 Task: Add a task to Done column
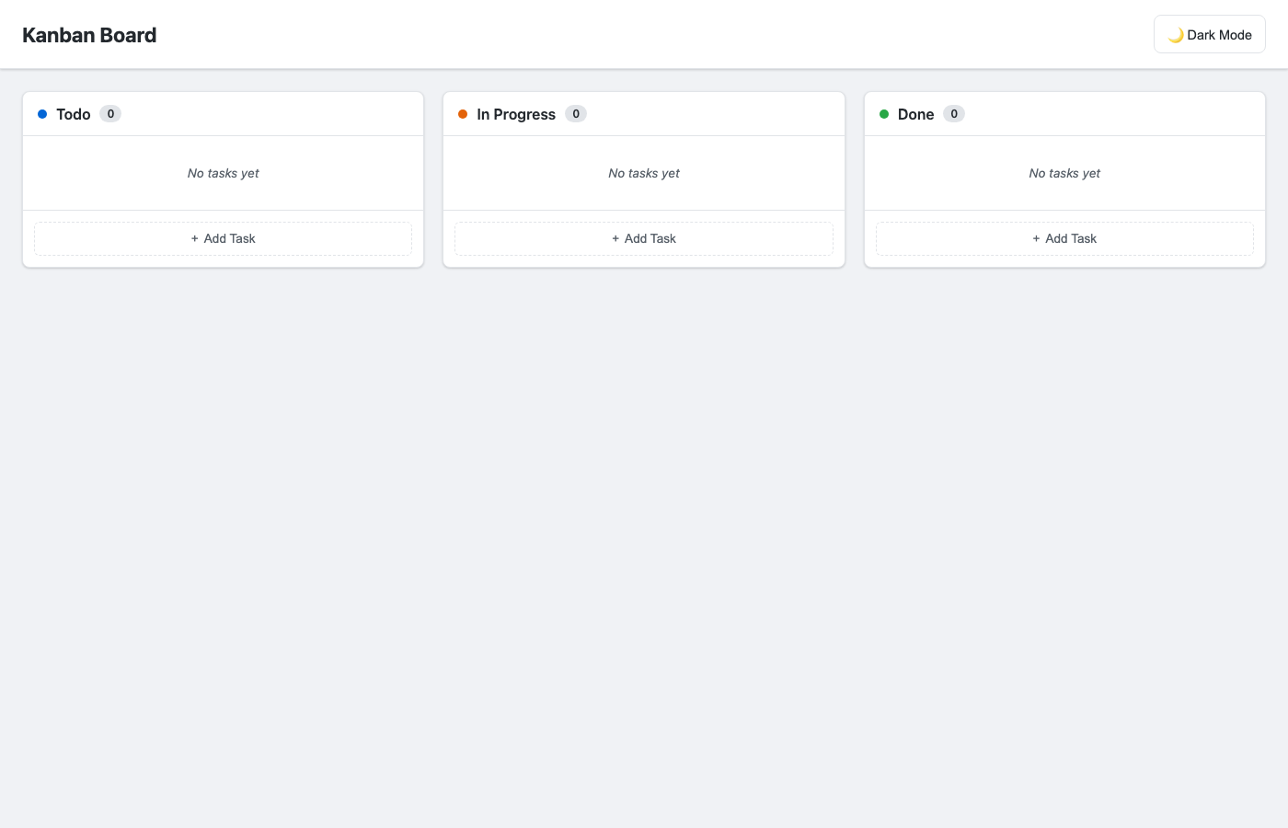click(x=1064, y=238)
